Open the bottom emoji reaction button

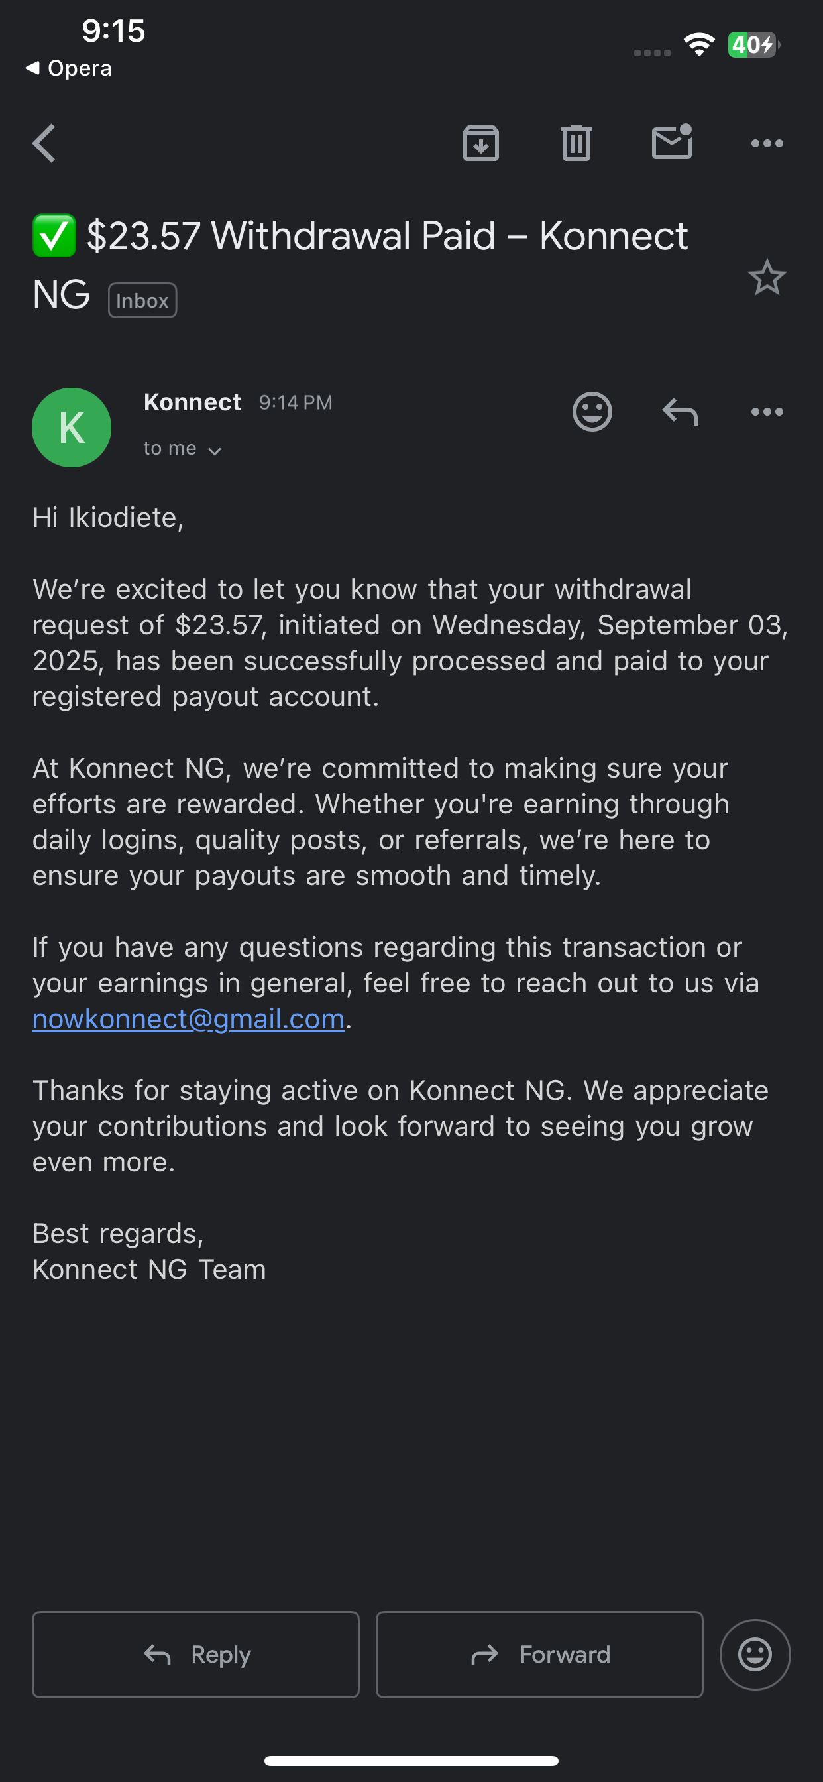pos(755,1655)
